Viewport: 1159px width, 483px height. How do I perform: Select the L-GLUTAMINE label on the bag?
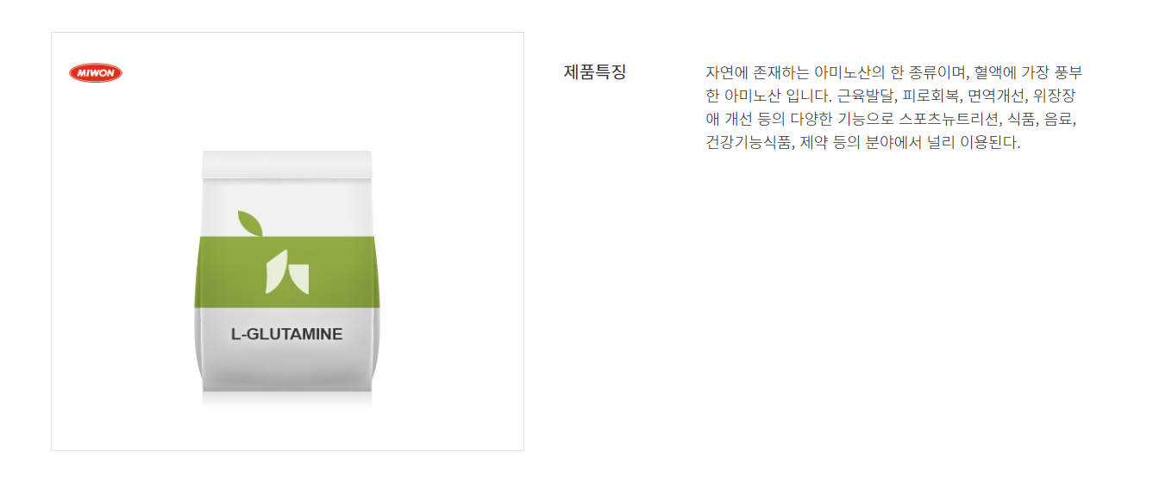pos(286,334)
